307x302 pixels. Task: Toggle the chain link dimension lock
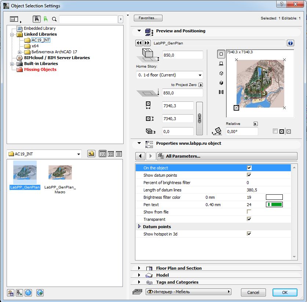coord(199,118)
